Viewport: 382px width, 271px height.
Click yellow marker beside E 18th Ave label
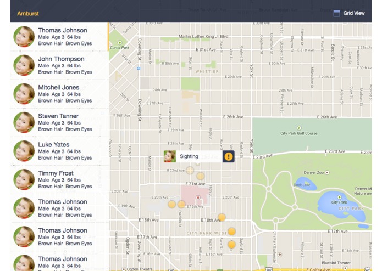point(222,217)
